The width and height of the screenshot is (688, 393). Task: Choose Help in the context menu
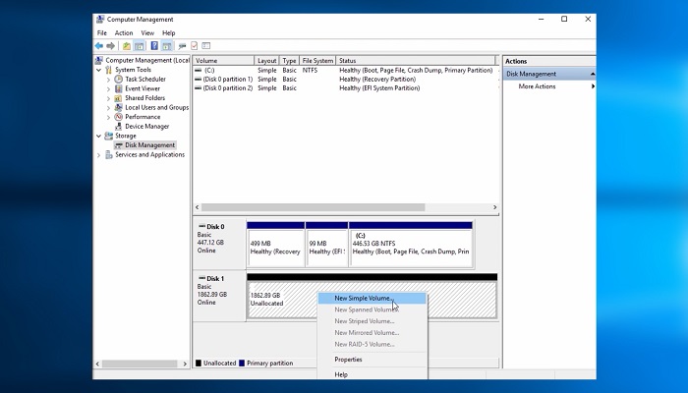click(x=372, y=374)
